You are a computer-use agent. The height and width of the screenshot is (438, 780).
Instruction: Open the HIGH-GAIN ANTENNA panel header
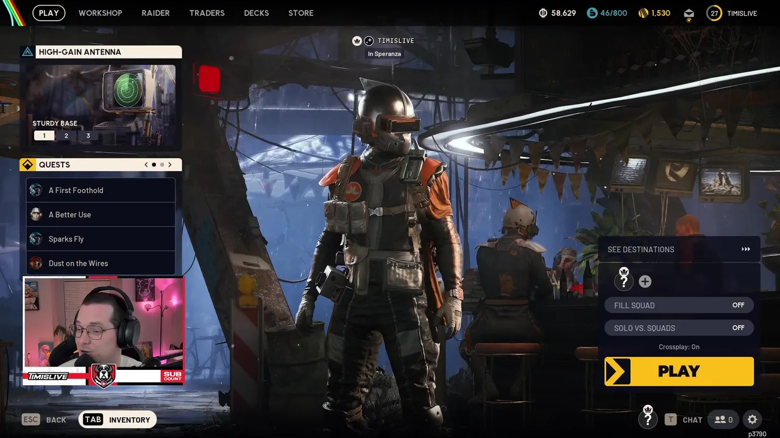108,52
